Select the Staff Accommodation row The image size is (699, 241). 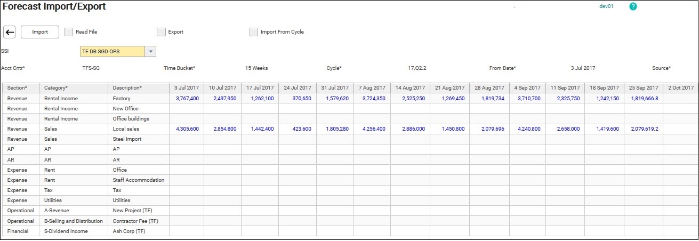pyautogui.click(x=138, y=180)
